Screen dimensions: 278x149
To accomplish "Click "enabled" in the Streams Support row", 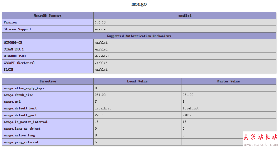I will coord(101,29).
